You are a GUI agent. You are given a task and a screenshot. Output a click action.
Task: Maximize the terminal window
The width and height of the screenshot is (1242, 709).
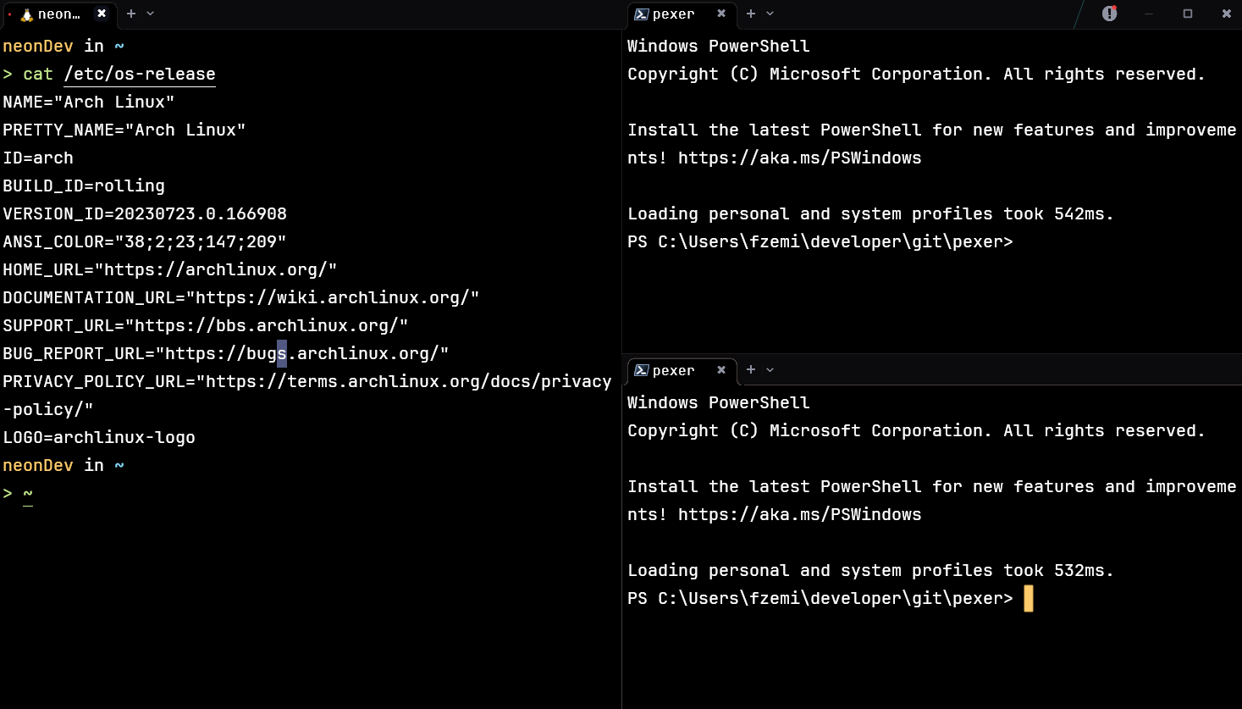coord(1188,14)
